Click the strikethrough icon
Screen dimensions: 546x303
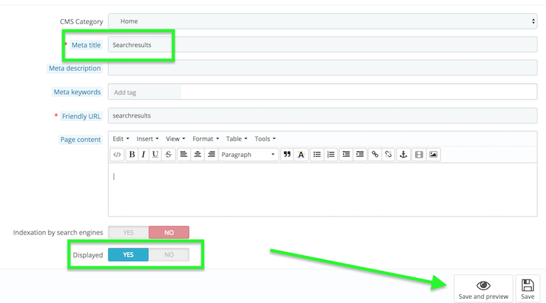[168, 155]
